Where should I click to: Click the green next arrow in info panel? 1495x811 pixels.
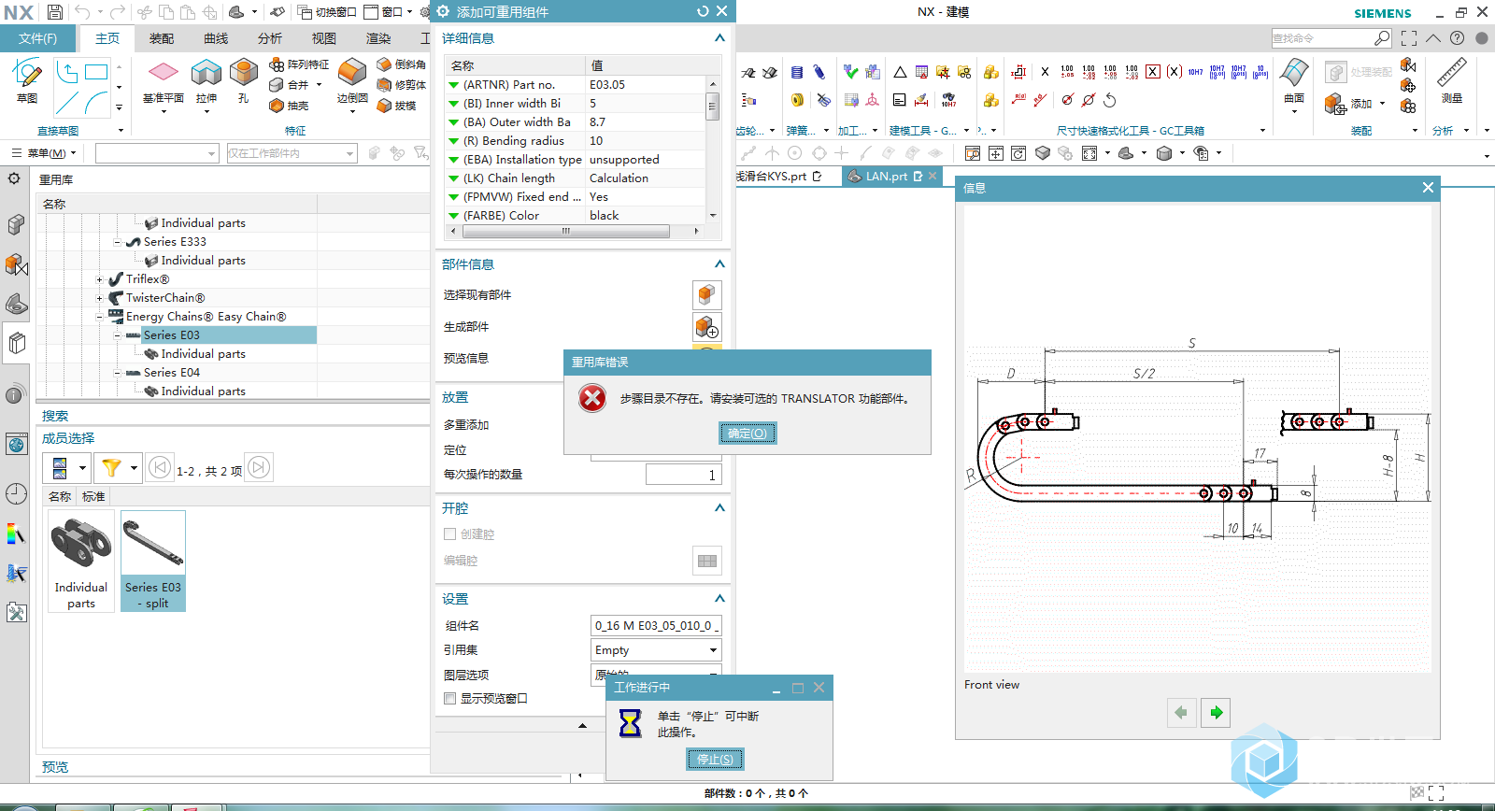pyautogui.click(x=1216, y=713)
